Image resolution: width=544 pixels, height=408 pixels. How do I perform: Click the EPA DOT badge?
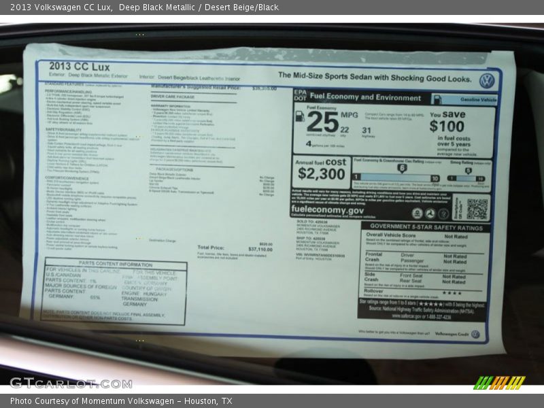[300, 95]
